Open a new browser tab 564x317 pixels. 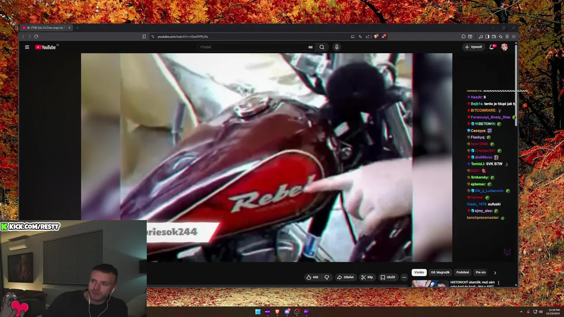coord(78,28)
